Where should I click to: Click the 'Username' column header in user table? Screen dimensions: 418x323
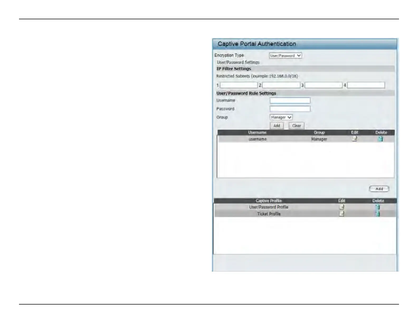(x=257, y=132)
